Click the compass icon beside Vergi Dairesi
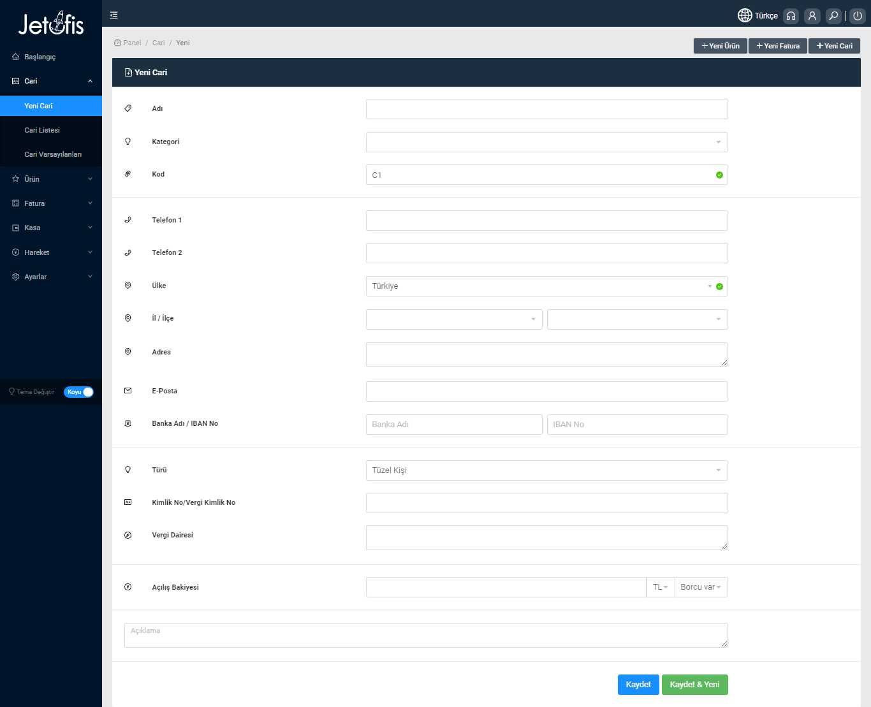Screen dimensions: 871x707 [x=128, y=535]
